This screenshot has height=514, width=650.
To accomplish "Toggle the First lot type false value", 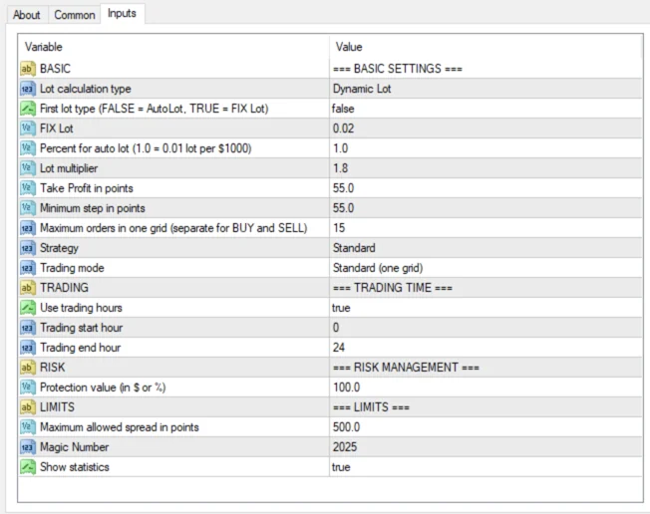I will (x=486, y=109).
